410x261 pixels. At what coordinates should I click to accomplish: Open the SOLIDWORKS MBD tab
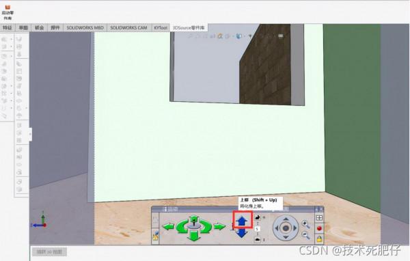click(85, 28)
